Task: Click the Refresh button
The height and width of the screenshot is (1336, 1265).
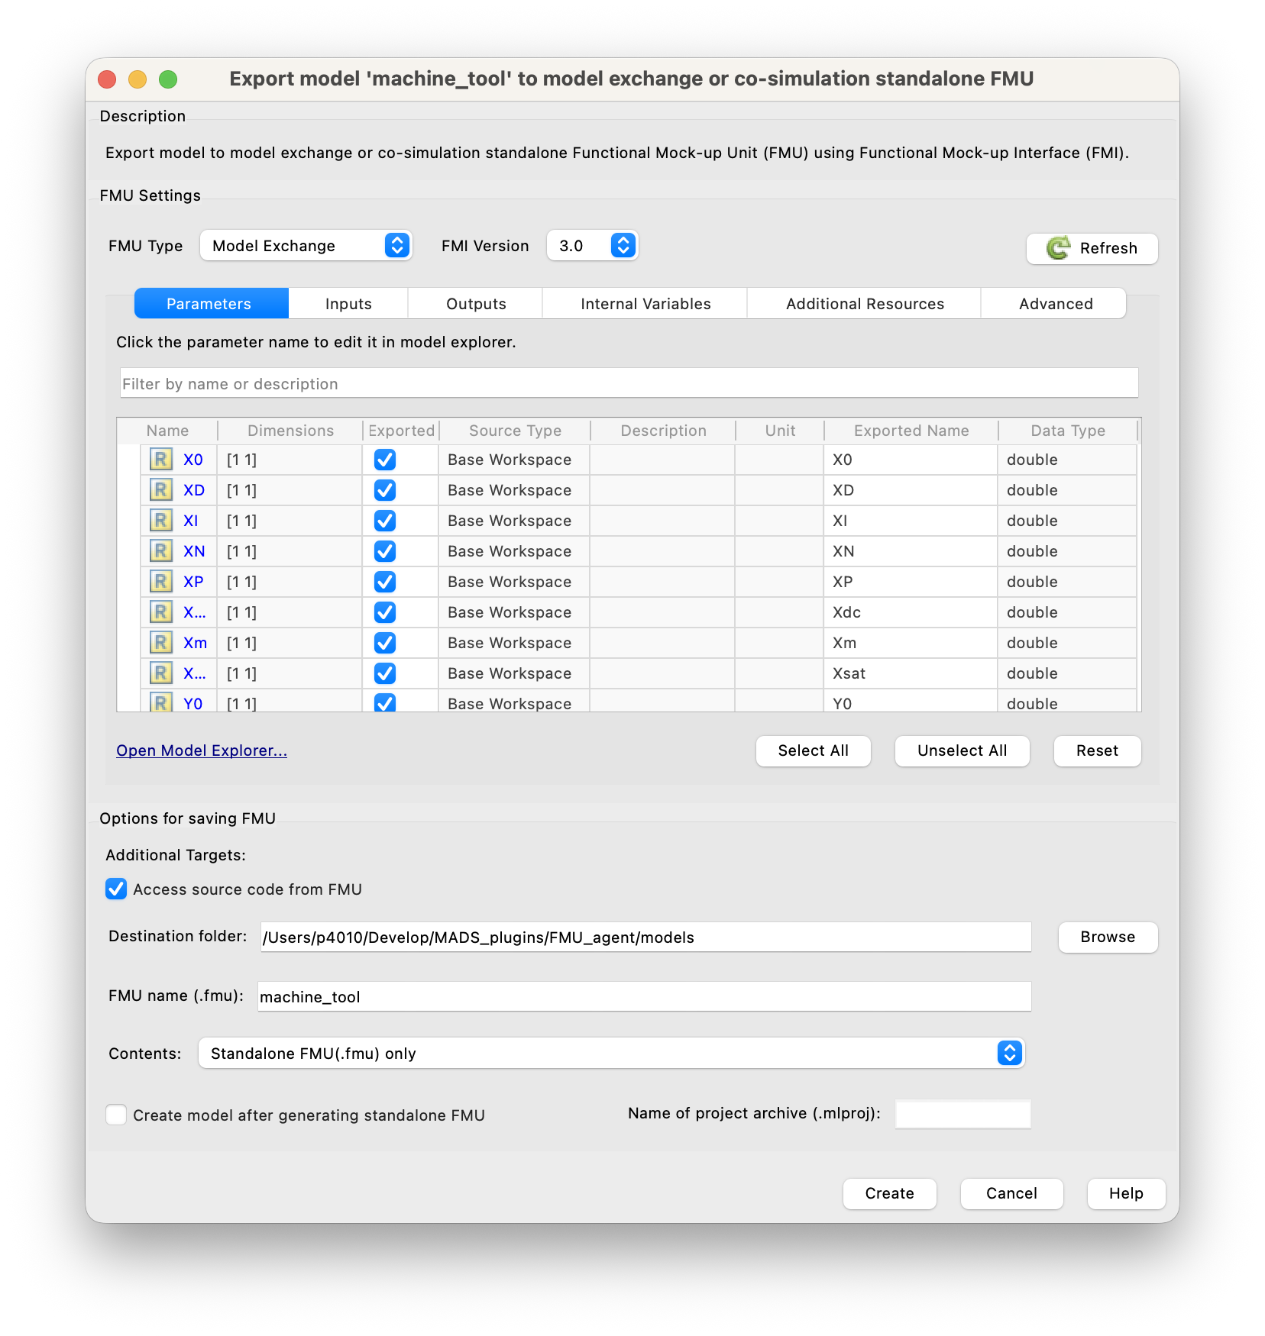Action: click(x=1092, y=248)
